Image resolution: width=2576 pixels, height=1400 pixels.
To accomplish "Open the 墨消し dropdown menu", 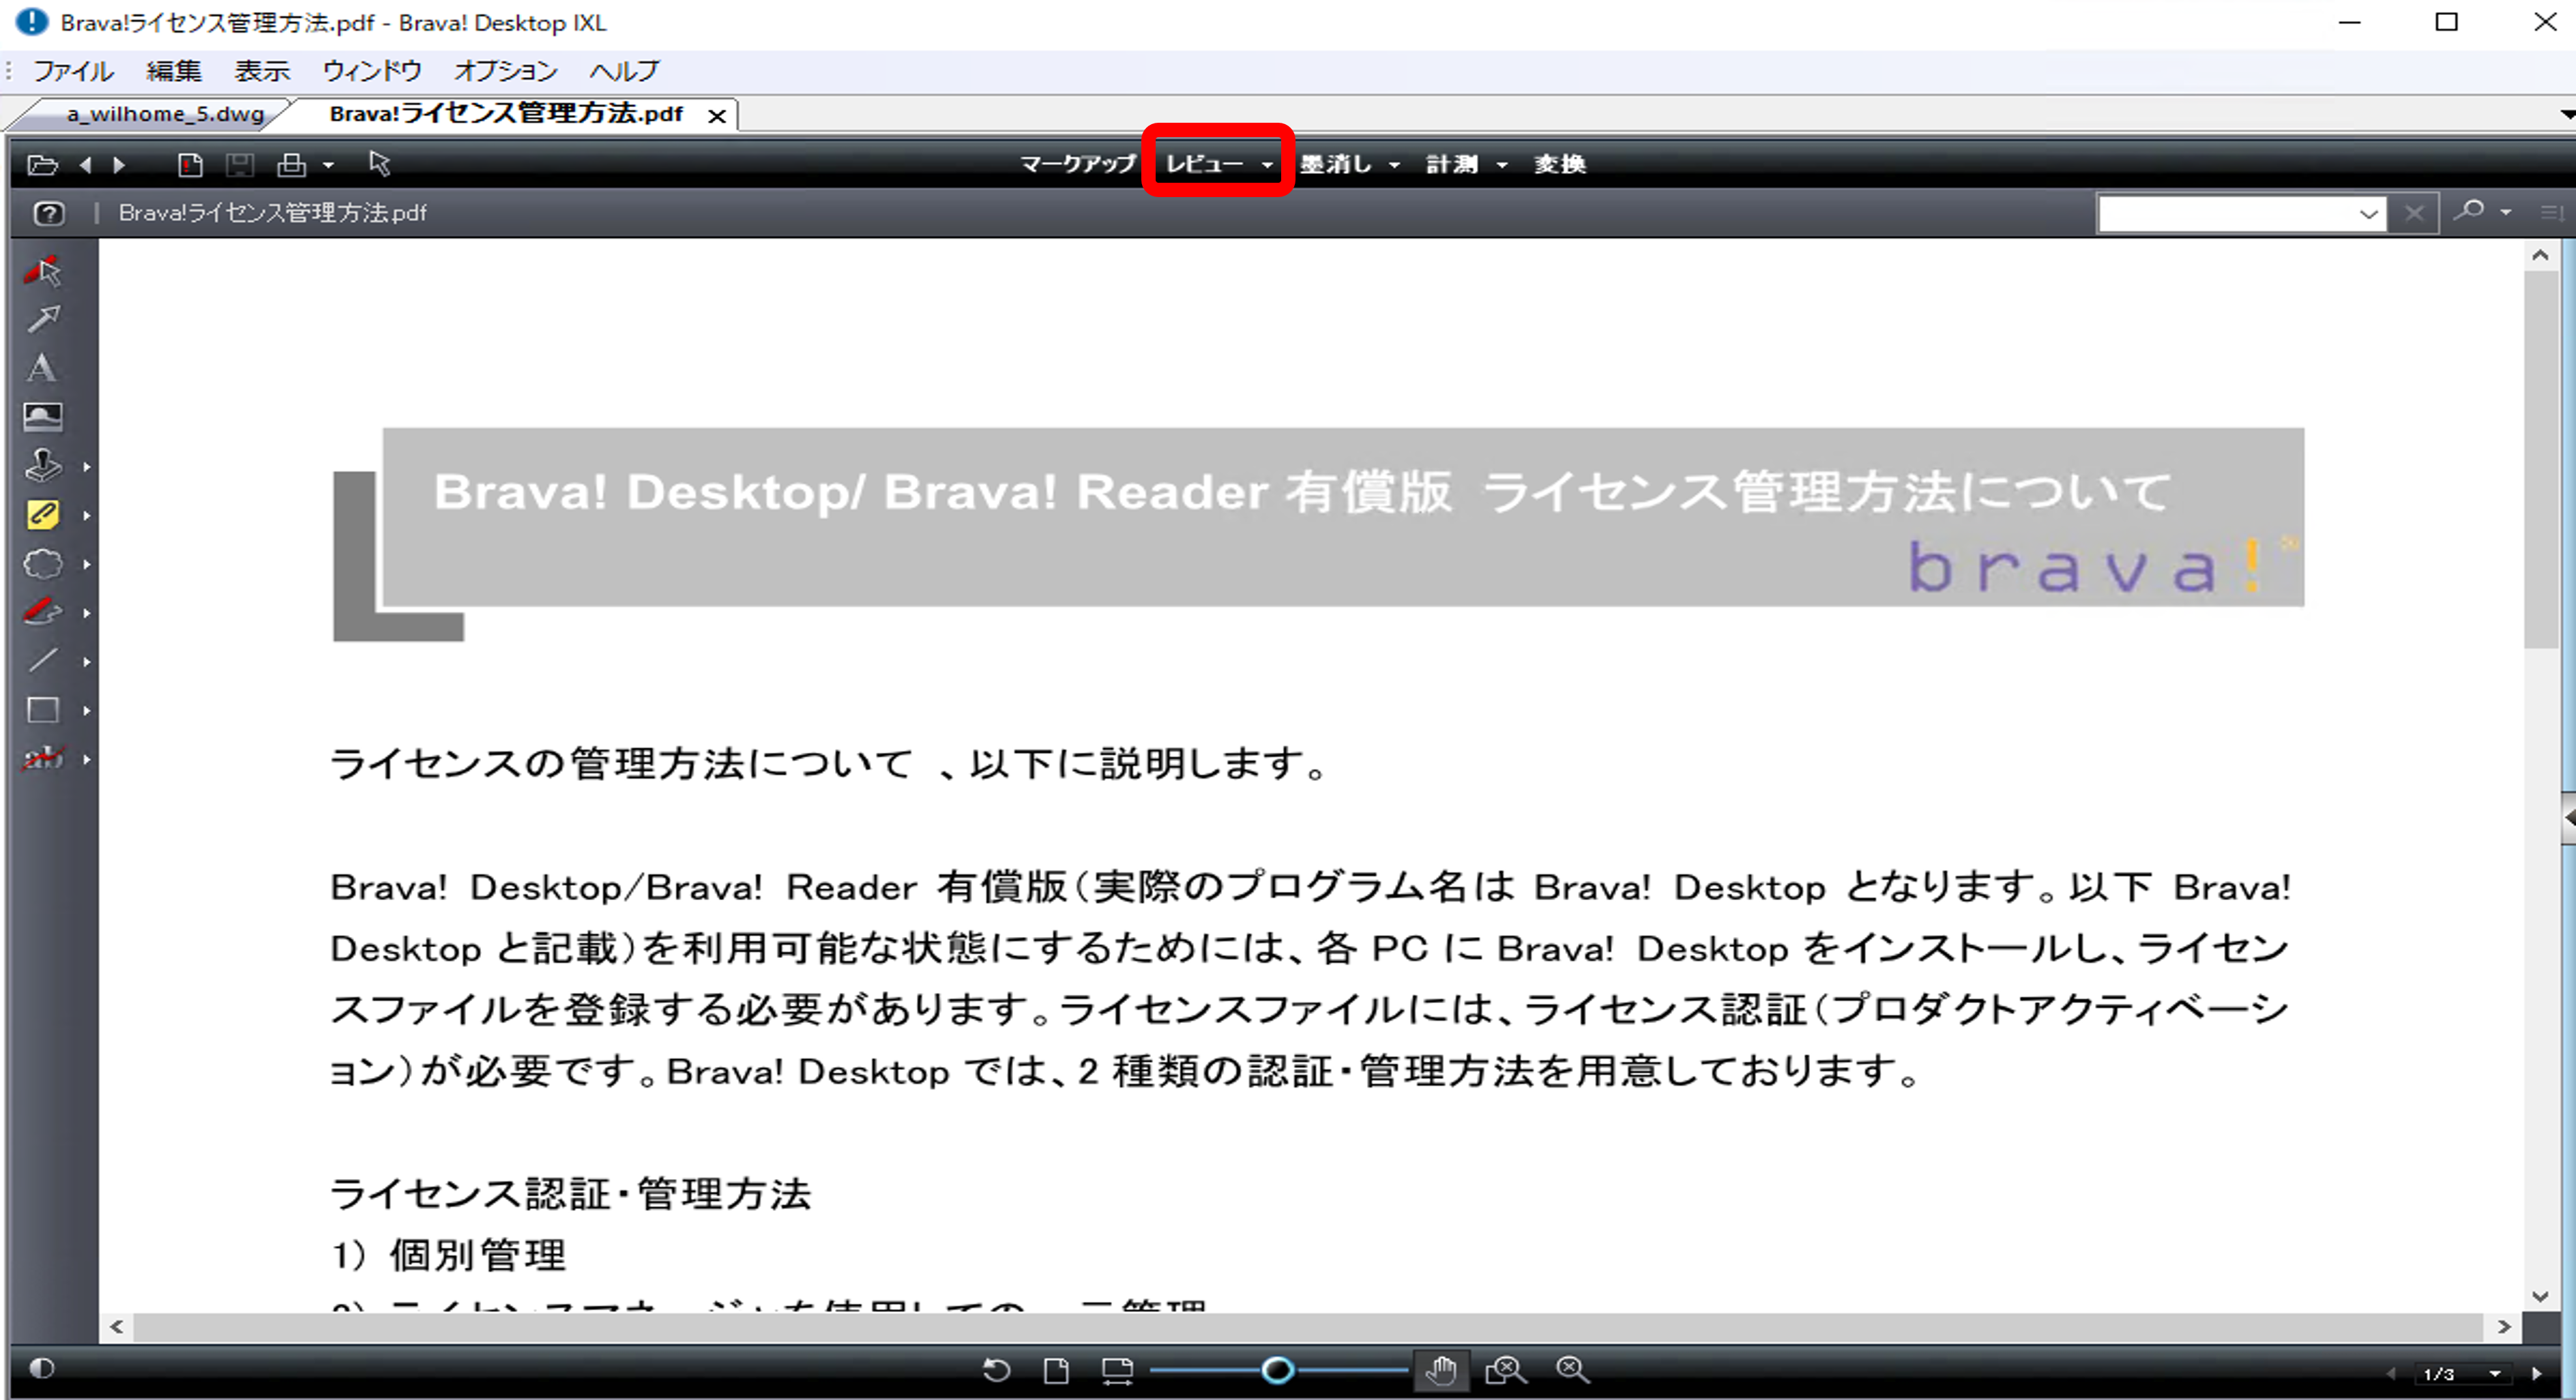I will tap(1349, 164).
